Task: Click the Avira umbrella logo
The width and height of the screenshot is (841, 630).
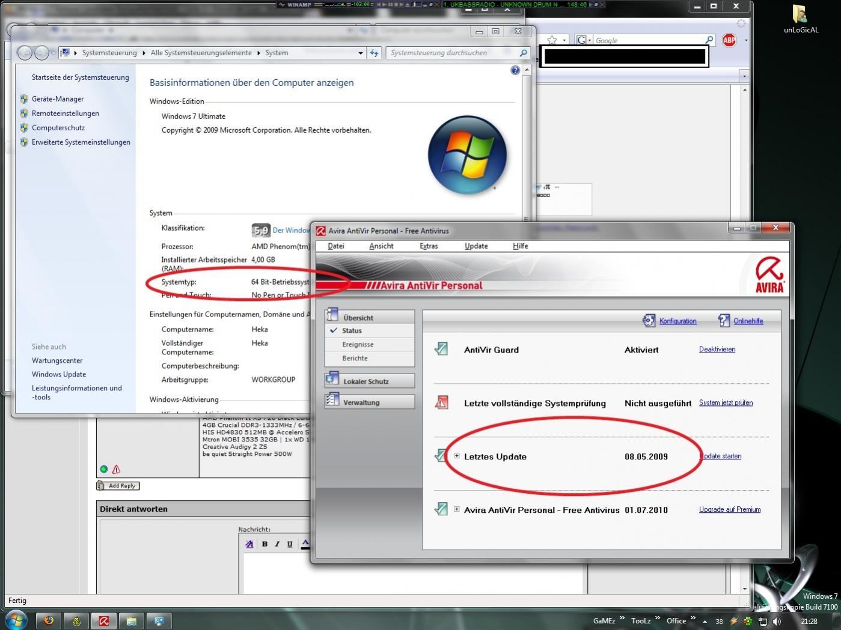Action: pyautogui.click(x=770, y=275)
